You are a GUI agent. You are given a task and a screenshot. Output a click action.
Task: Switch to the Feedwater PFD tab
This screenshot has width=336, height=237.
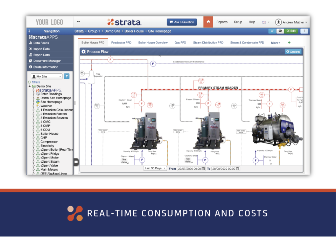coord(121,42)
